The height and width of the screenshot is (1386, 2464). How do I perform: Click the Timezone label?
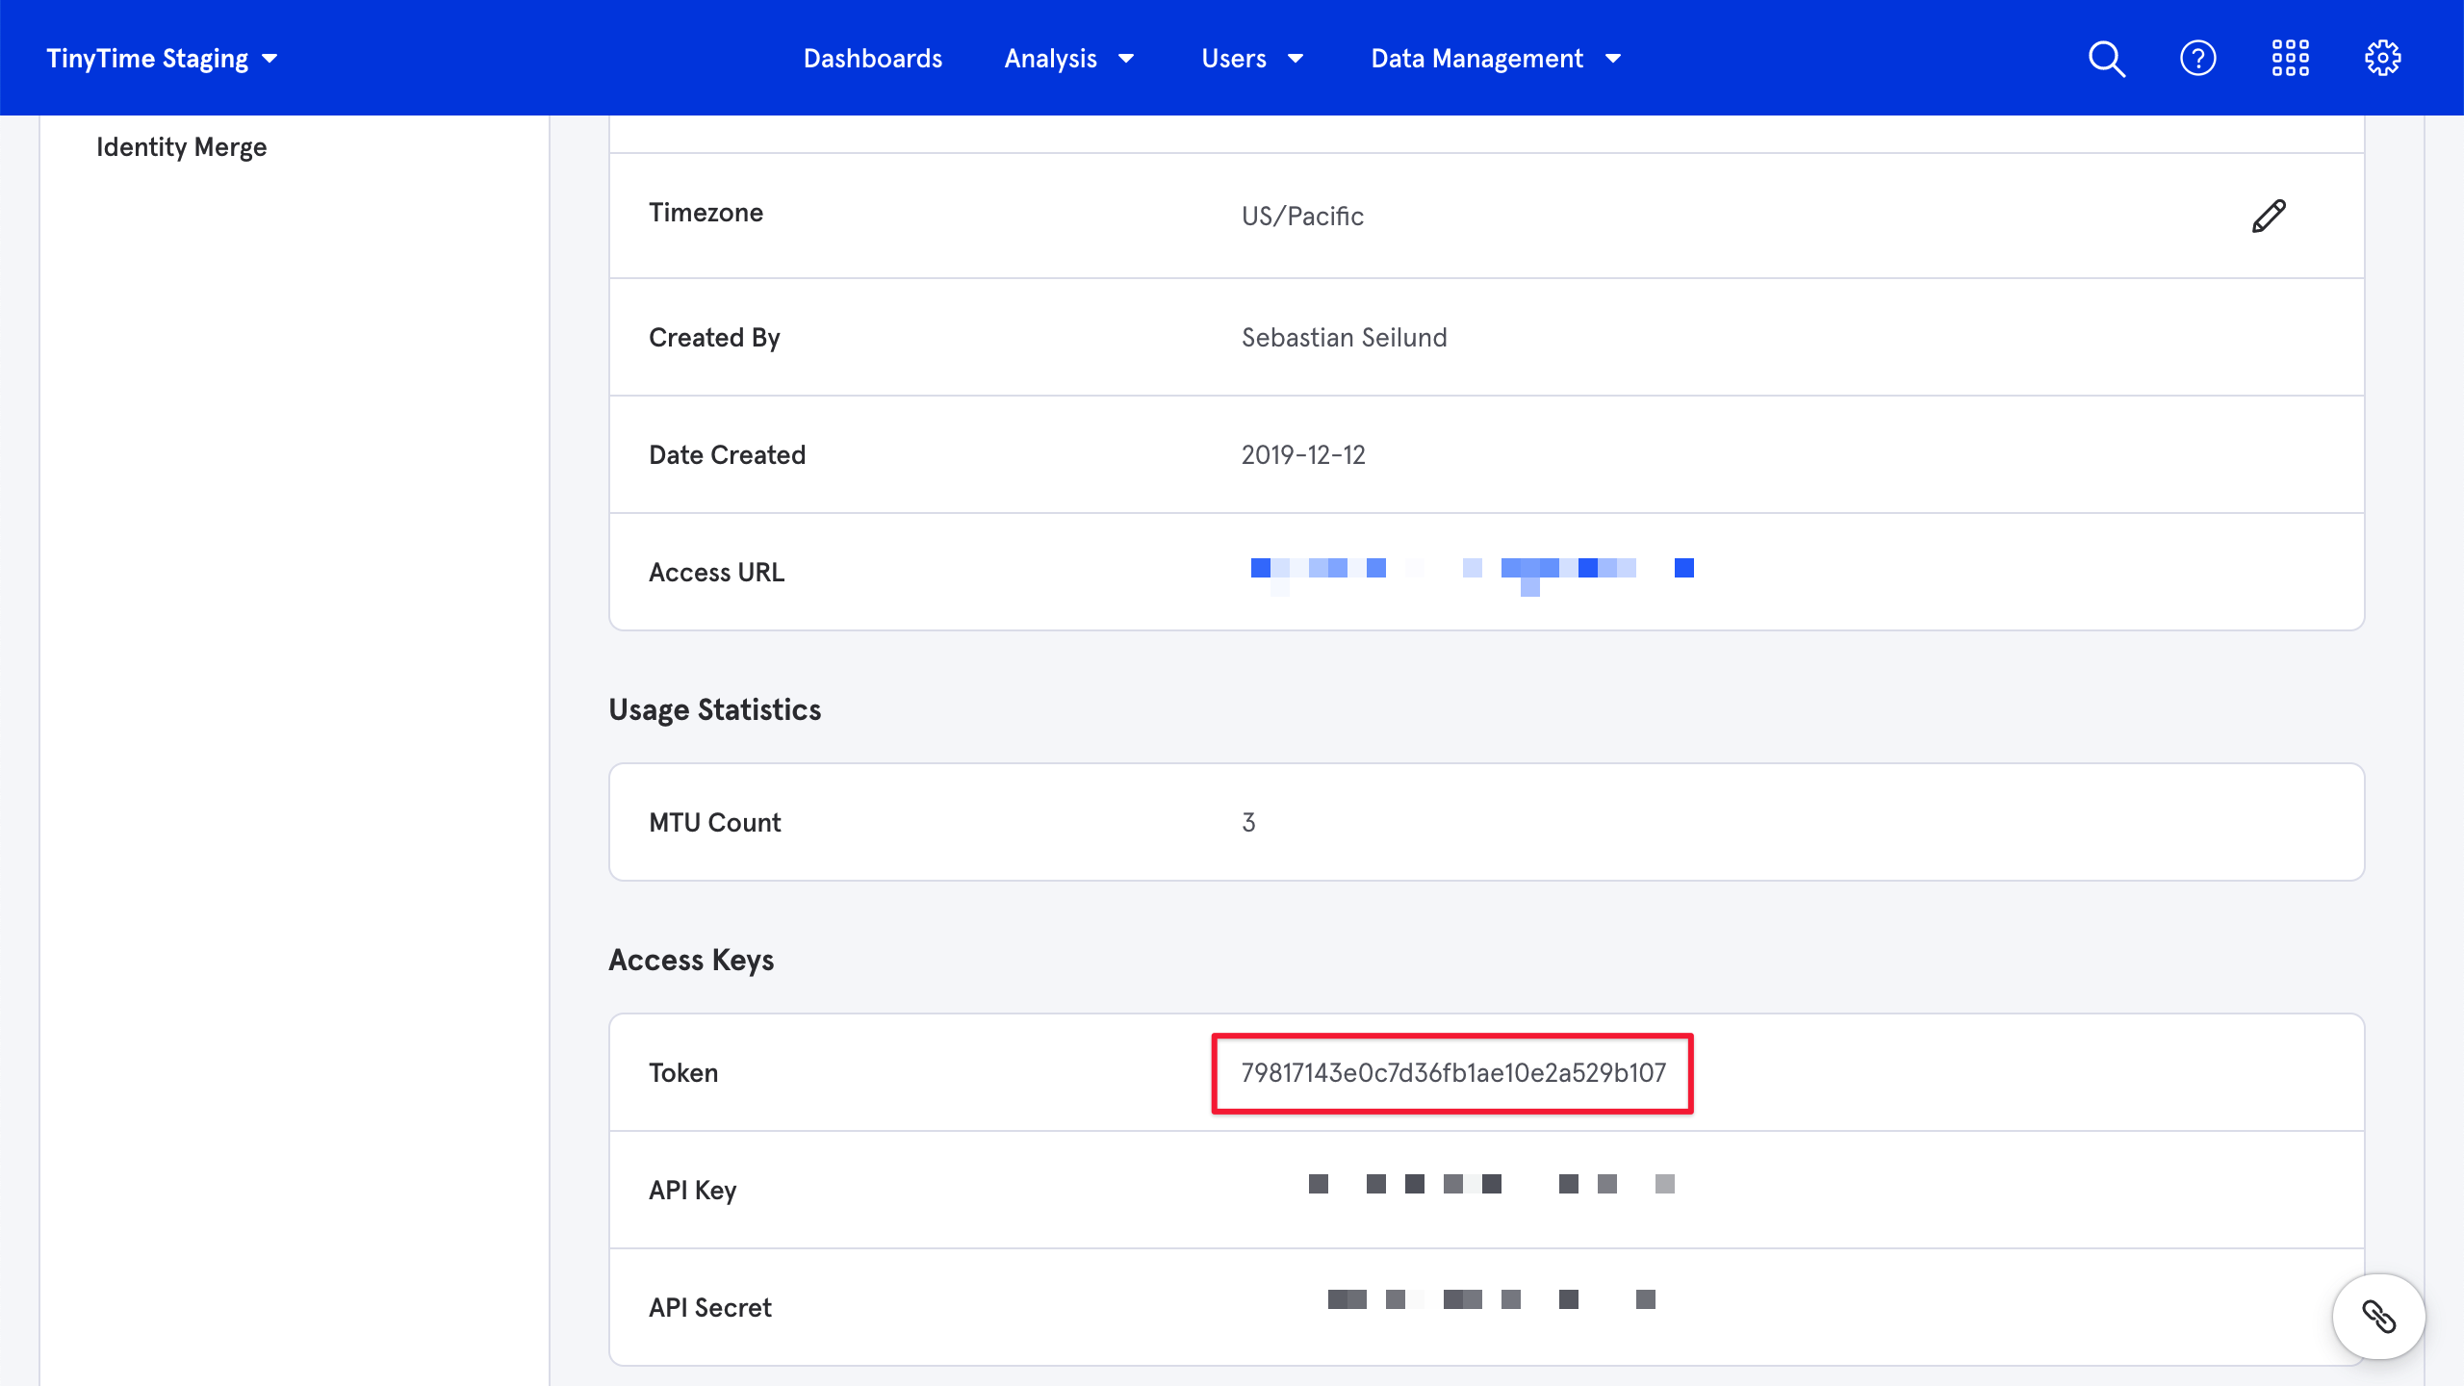tap(706, 213)
